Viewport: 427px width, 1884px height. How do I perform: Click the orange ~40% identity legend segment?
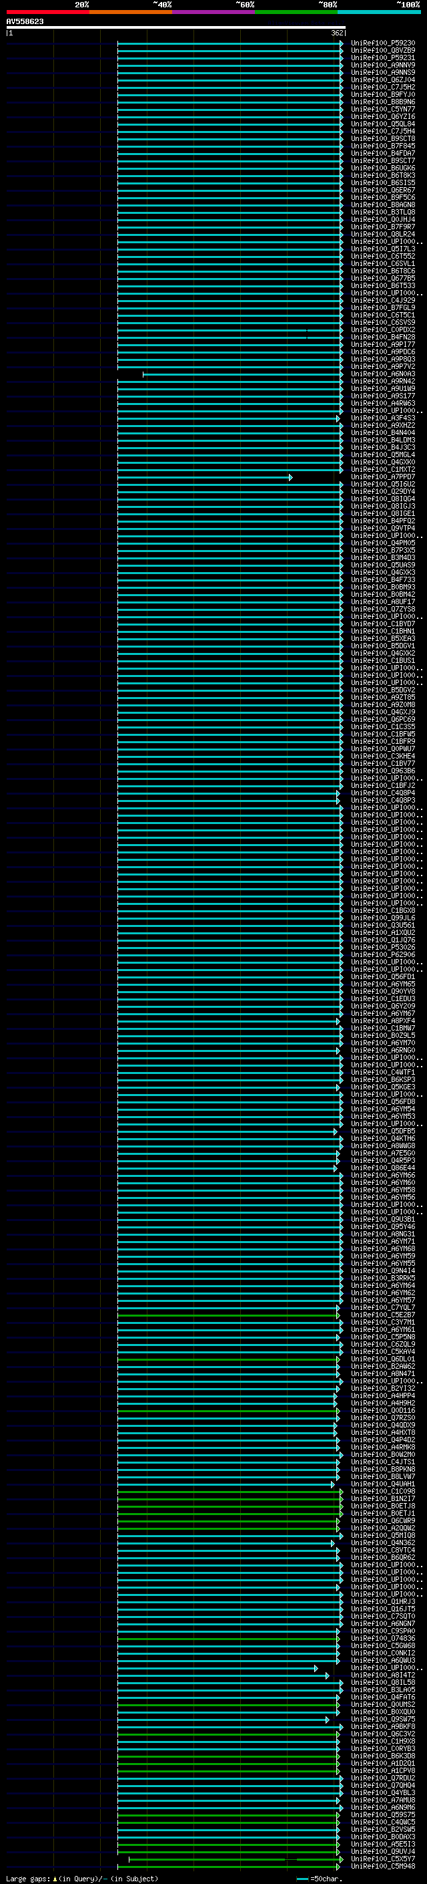[x=131, y=12]
